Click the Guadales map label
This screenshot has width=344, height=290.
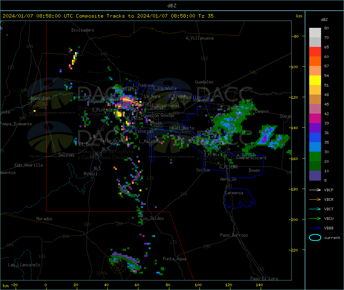(x=204, y=82)
